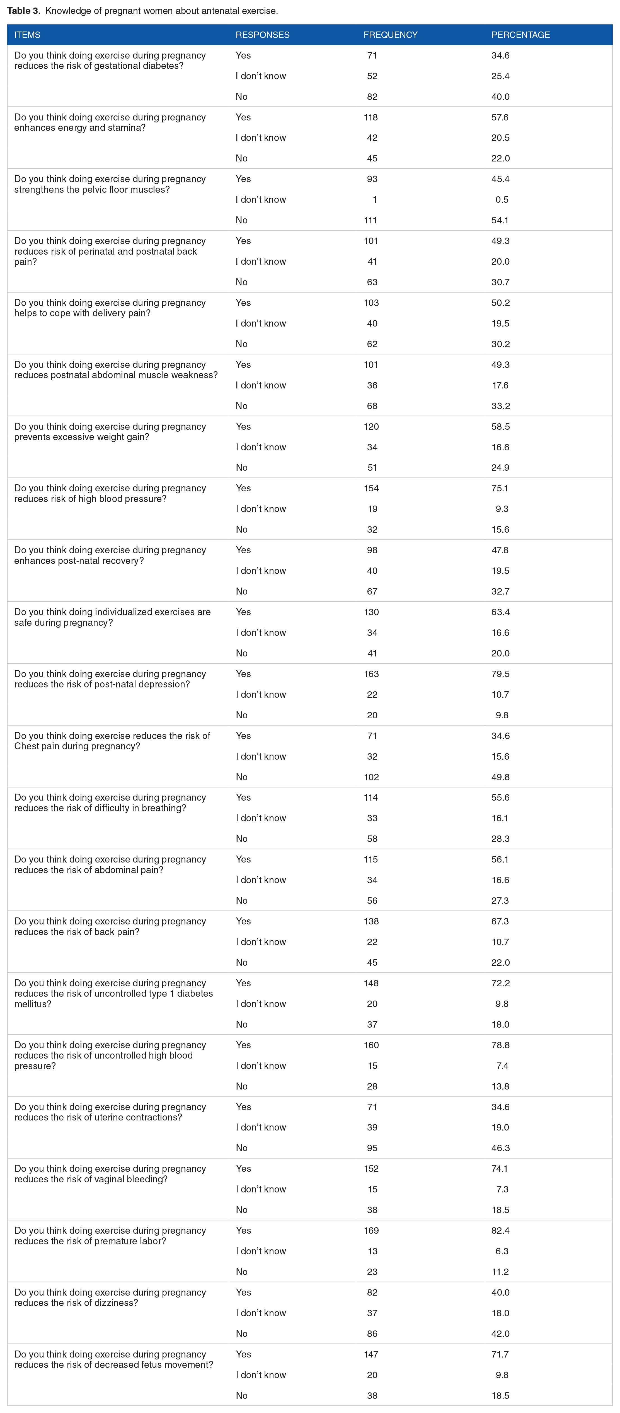Click the 79.5 percentage value
620x1413 pixels.
click(x=500, y=673)
